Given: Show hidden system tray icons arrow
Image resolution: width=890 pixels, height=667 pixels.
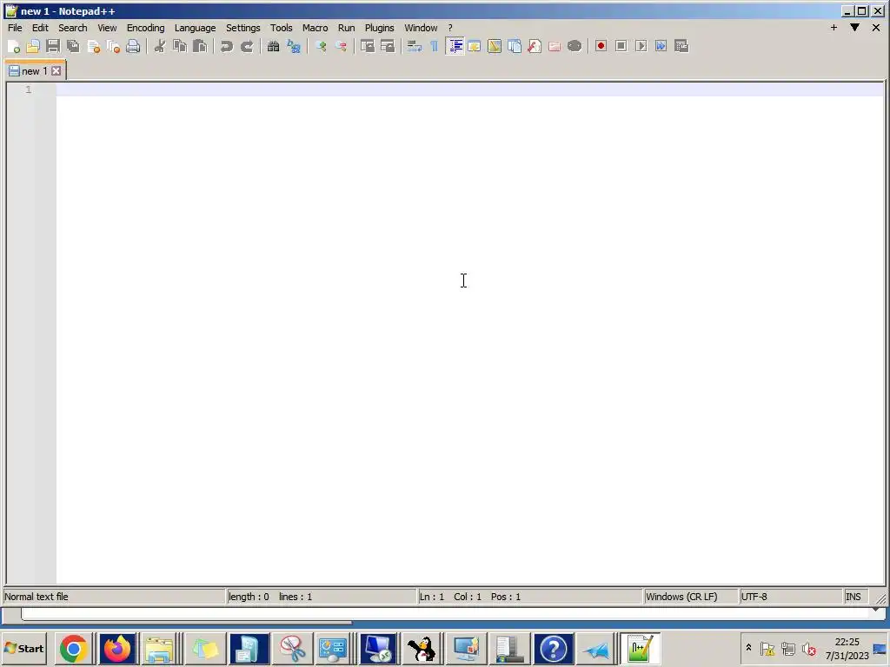Looking at the screenshot, I should coord(748,648).
